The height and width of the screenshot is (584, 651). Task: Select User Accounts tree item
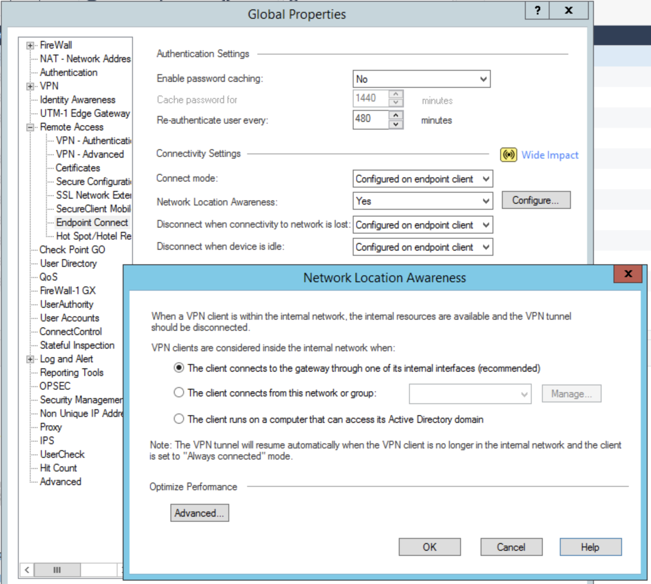69,318
